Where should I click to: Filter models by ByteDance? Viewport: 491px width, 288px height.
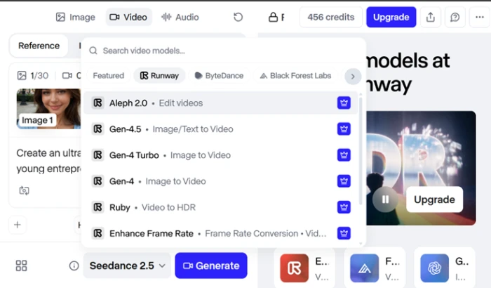(219, 76)
